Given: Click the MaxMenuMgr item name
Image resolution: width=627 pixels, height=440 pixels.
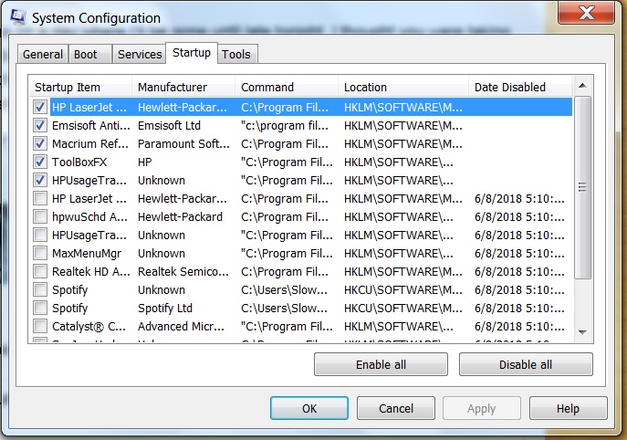Looking at the screenshot, I should (x=87, y=253).
